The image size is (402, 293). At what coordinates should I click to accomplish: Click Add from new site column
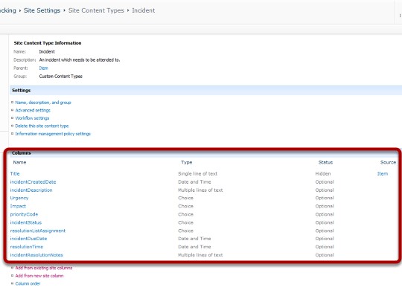(39, 276)
